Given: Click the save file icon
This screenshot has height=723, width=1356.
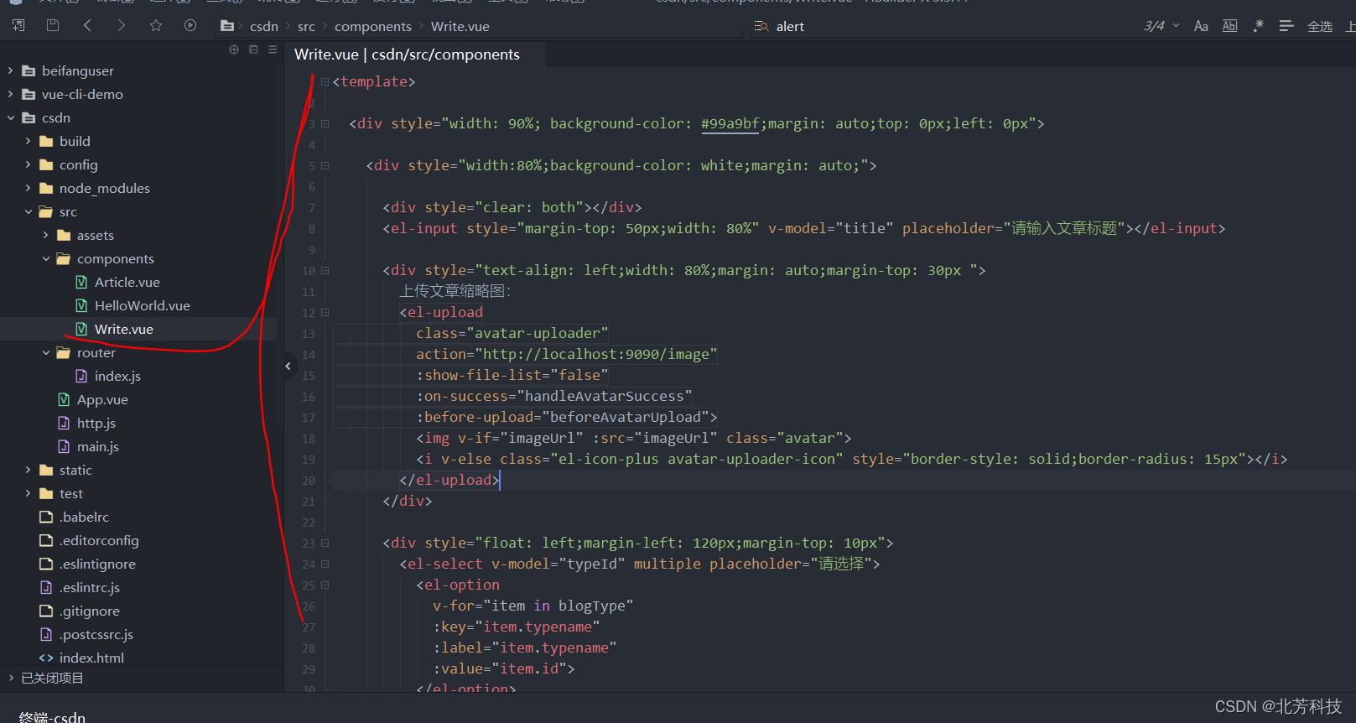Looking at the screenshot, I should [53, 26].
